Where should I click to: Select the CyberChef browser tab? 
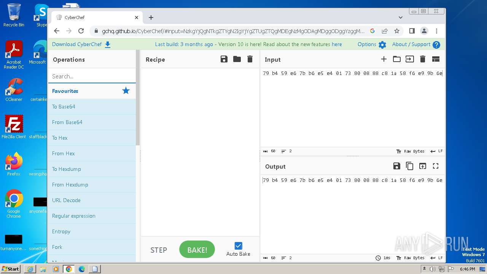97,18
